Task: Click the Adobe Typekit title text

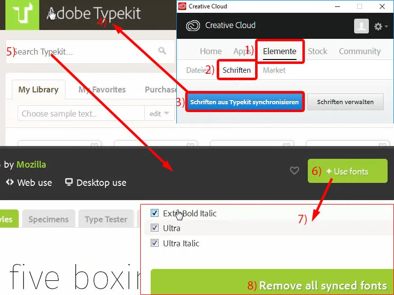Action: 94,13
